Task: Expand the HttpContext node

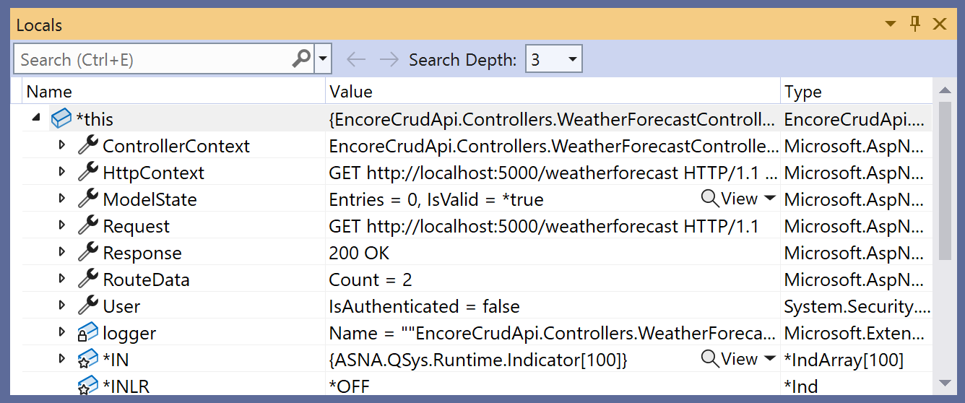Action: [x=62, y=173]
